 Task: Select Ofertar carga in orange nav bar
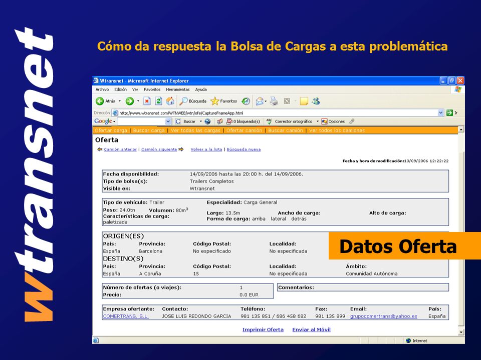(x=111, y=130)
